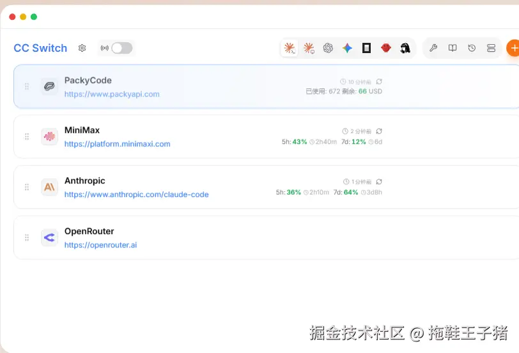Refresh Anthropic usage data

(379, 182)
